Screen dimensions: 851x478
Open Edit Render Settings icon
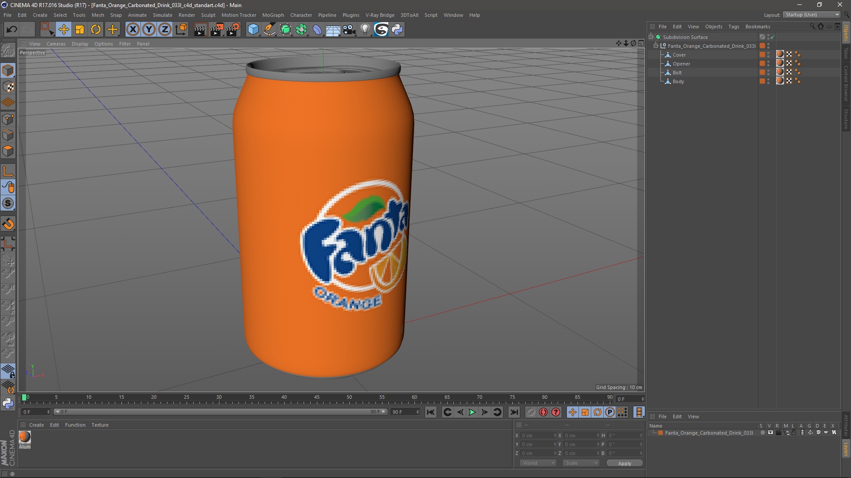(233, 29)
